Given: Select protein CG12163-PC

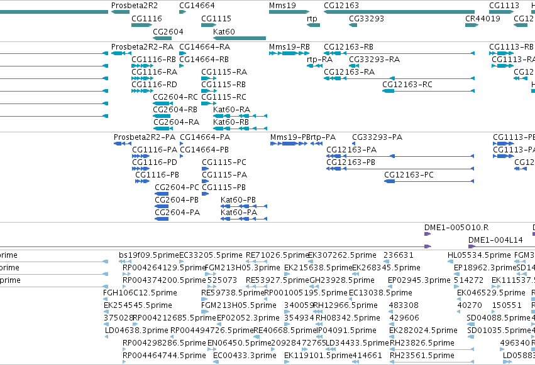Looking at the screenshot, I should 409,176.
